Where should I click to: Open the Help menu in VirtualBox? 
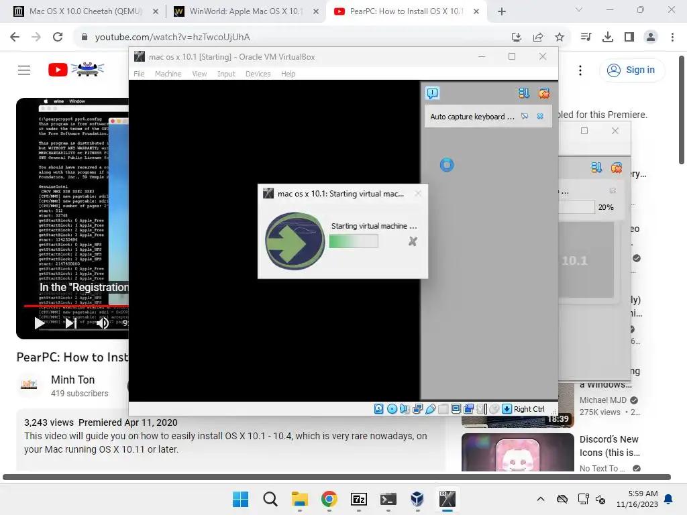[x=288, y=74]
